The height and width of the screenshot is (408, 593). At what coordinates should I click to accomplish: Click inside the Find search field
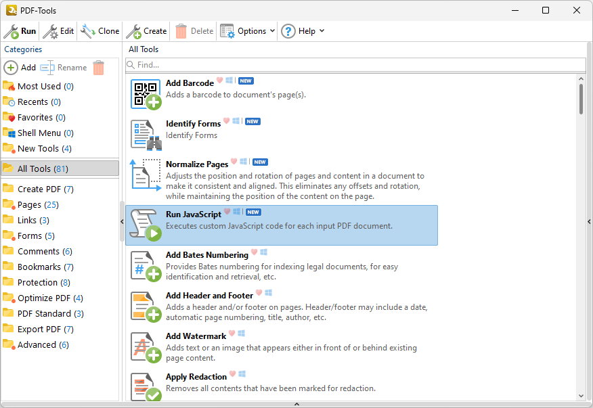tap(271, 64)
